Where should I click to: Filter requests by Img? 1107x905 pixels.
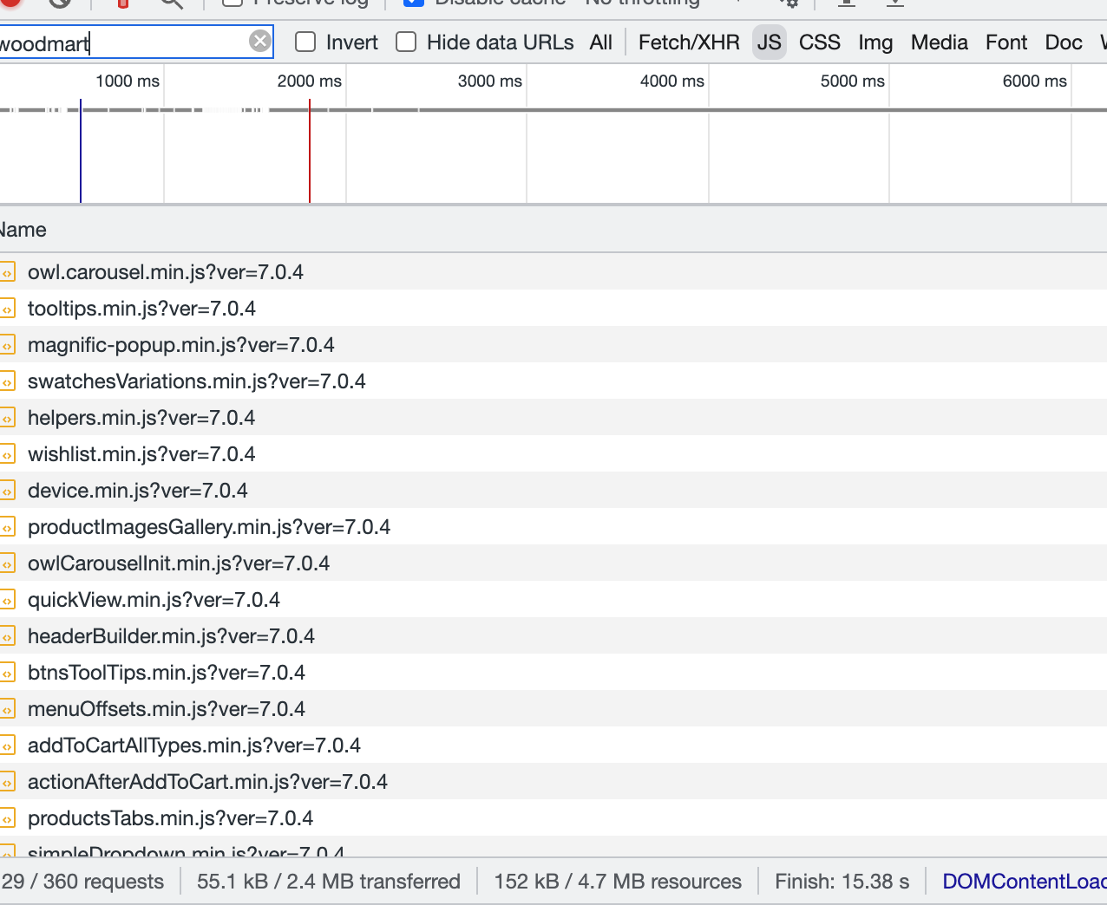[875, 42]
